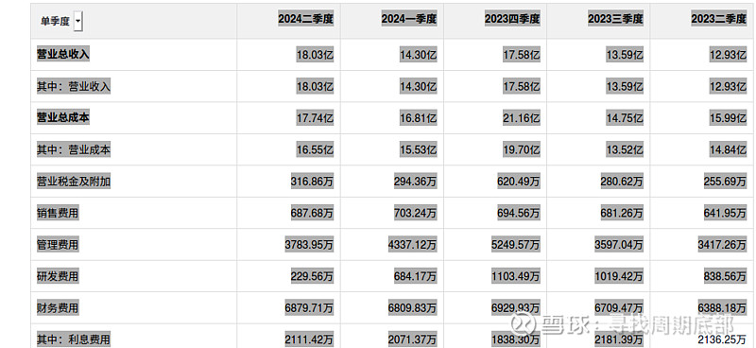756x348 pixels.
Task: Click the 2023四季度 column header
Action: coord(512,19)
